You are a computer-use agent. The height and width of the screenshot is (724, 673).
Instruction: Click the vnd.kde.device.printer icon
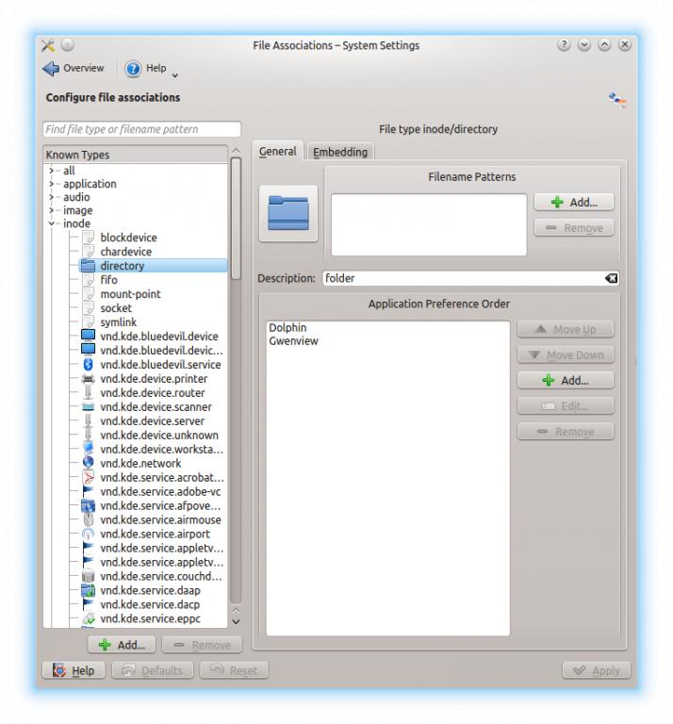point(89,379)
